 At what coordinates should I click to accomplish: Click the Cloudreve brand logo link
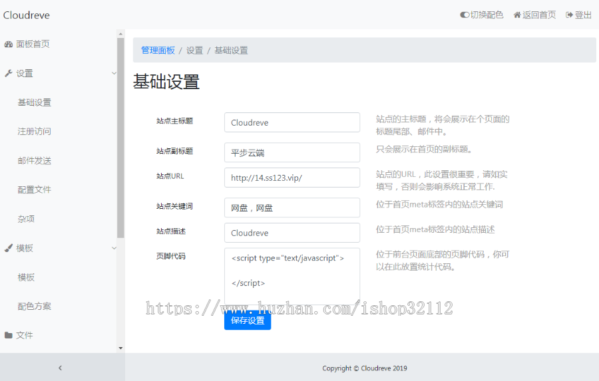coord(27,15)
